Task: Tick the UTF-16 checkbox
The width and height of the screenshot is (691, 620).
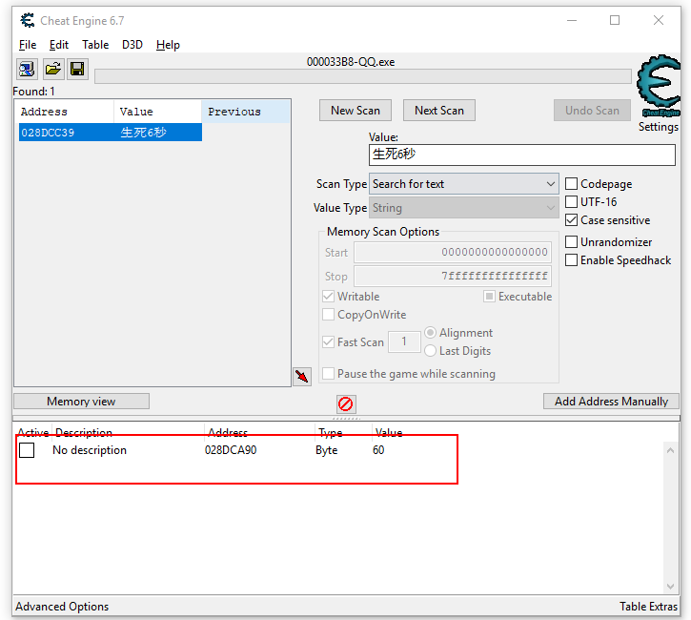Action: [571, 201]
